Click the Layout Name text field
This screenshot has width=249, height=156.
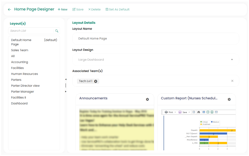[156, 39]
